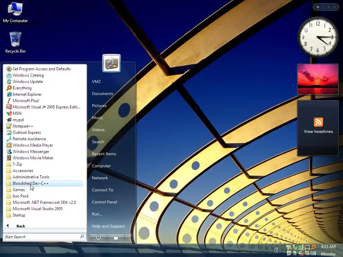Open Microsoft Plus! entry
Image resolution: width=343 pixels, height=257 pixels.
(44, 100)
